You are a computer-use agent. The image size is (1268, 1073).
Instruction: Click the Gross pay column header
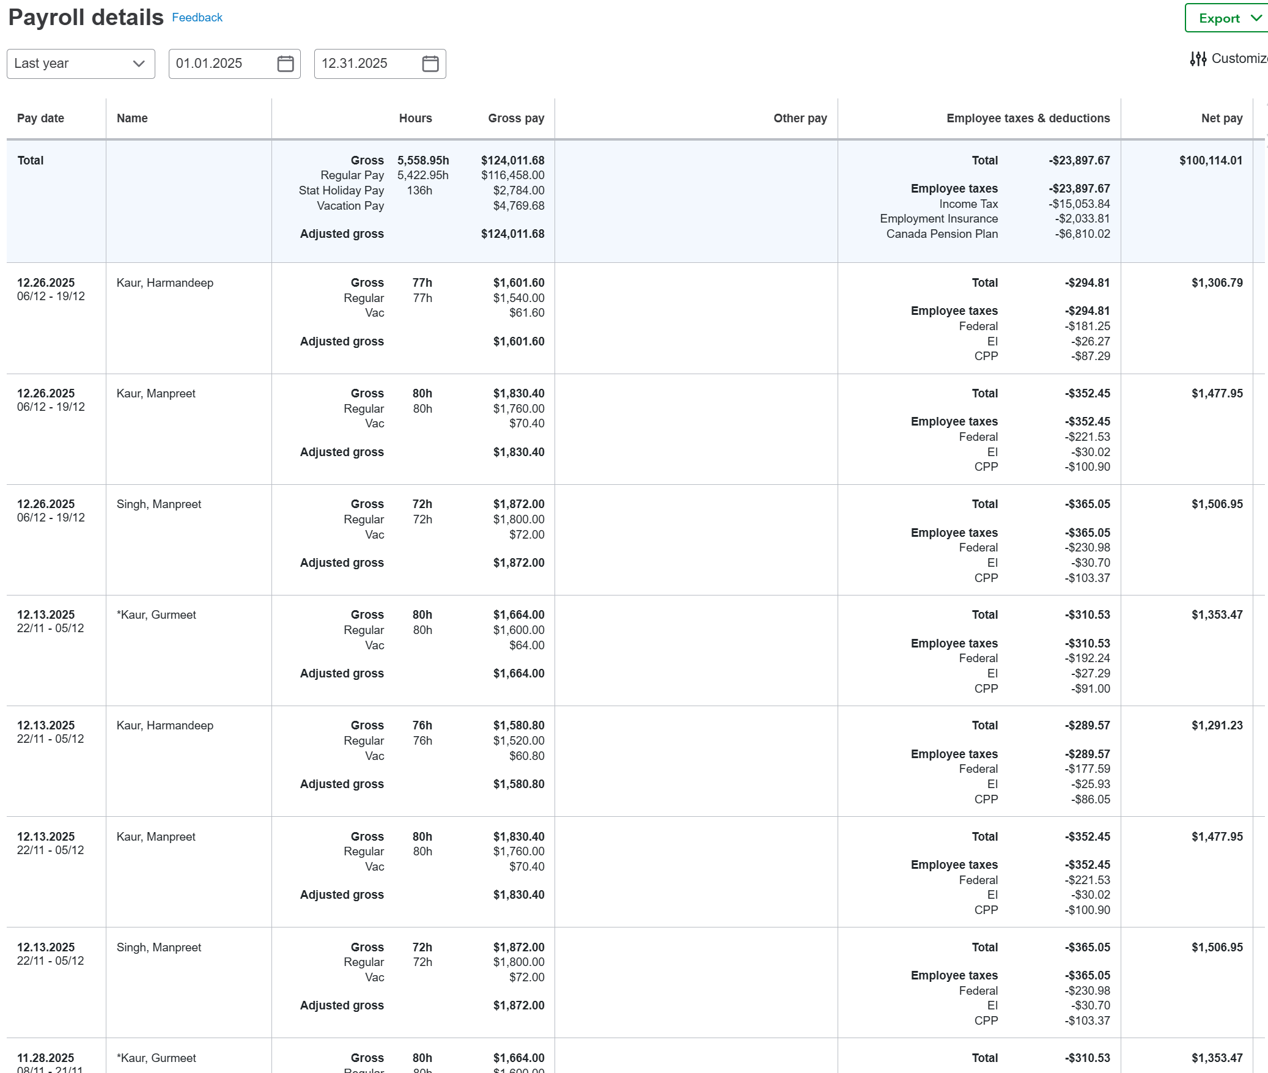(x=515, y=118)
